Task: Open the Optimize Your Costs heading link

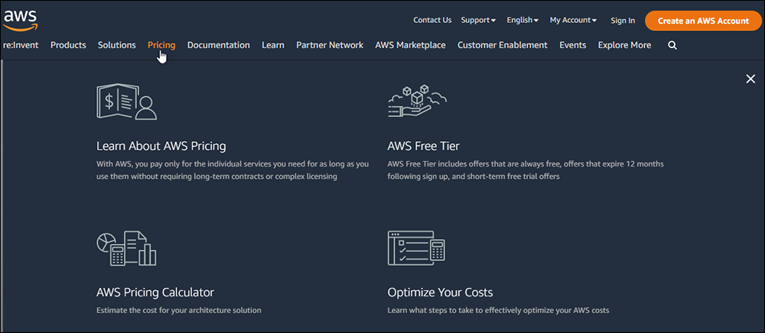Action: (x=440, y=292)
